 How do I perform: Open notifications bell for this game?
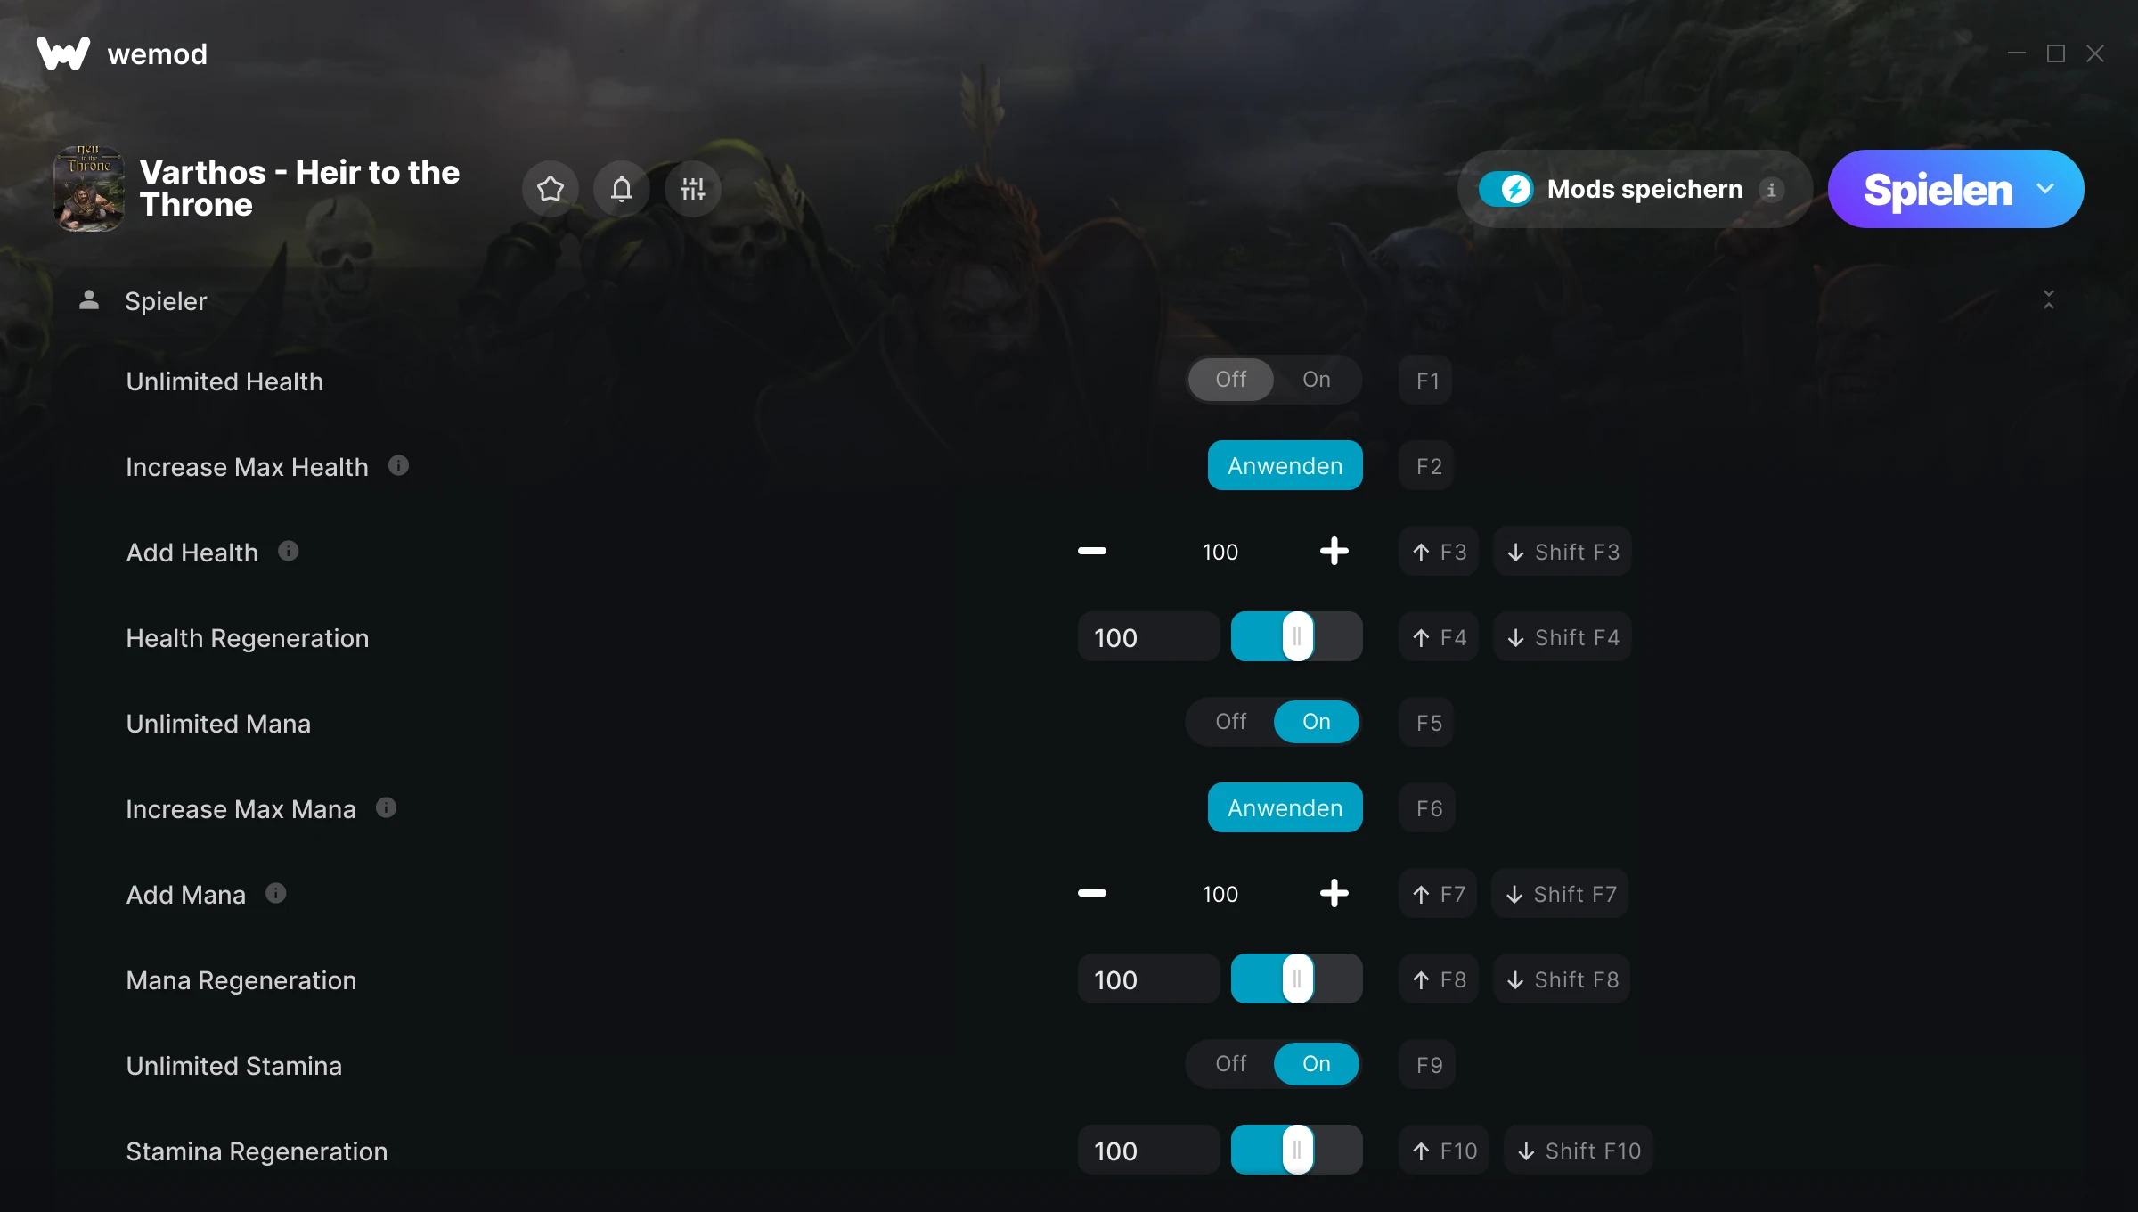(622, 189)
